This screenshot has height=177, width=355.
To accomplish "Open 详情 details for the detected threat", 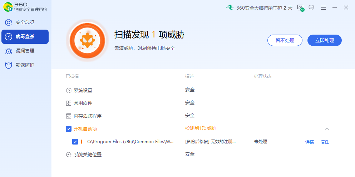I will pyautogui.click(x=309, y=142).
